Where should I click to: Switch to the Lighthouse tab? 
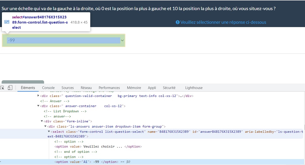pos(194,88)
